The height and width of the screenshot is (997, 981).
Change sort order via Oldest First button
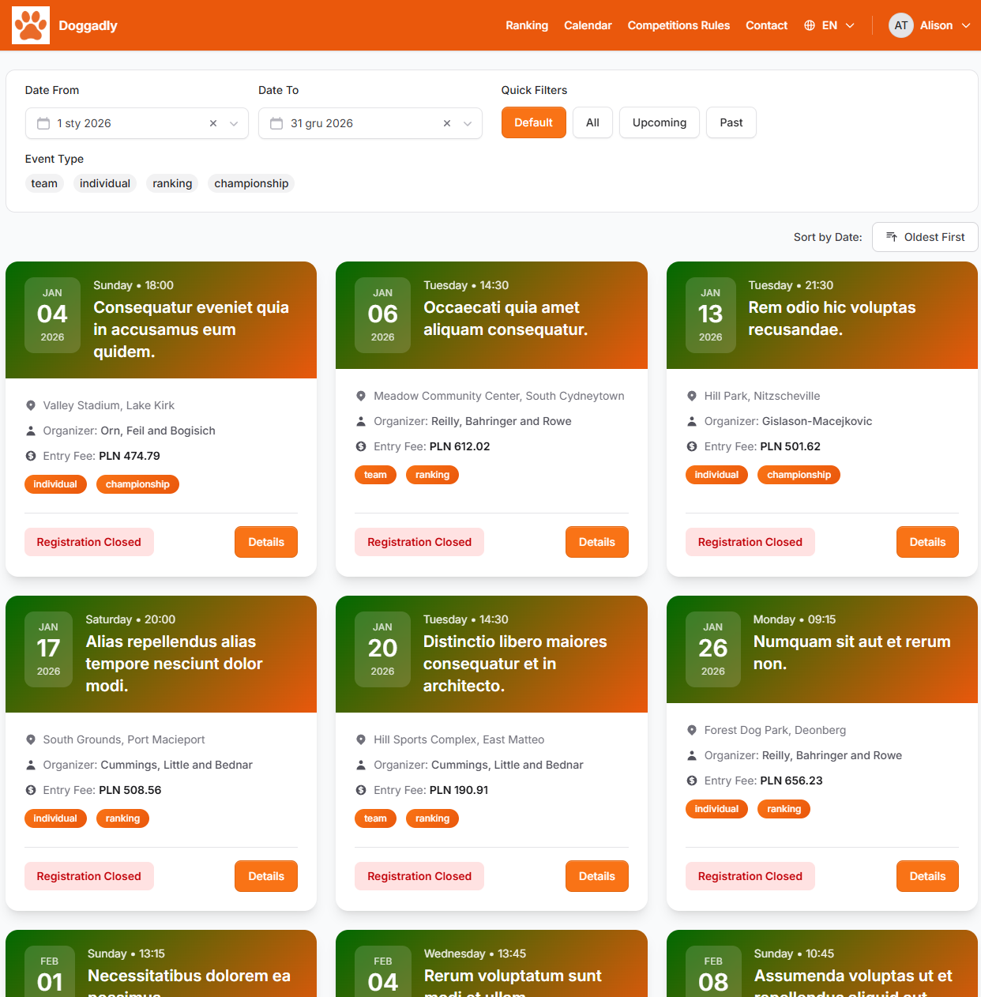[x=925, y=237]
